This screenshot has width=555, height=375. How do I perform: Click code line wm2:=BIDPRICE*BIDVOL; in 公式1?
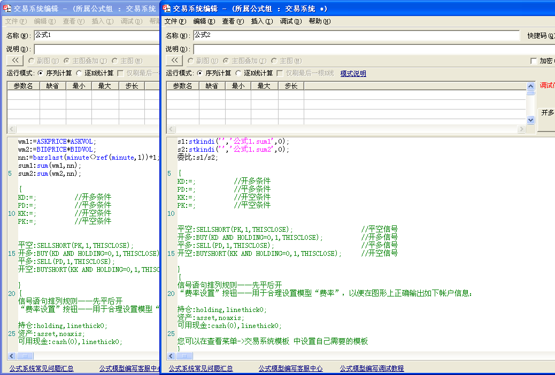click(57, 149)
